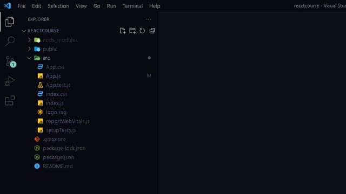Screen dimensions: 346x194
Task: Open the Edit menu
Action: pos(36,6)
